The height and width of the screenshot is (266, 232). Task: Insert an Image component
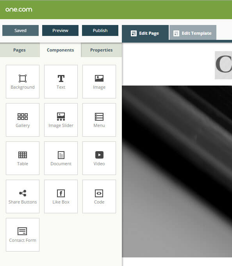(99, 82)
